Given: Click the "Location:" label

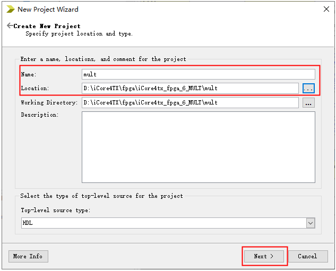Looking at the screenshot, I should point(35,89).
